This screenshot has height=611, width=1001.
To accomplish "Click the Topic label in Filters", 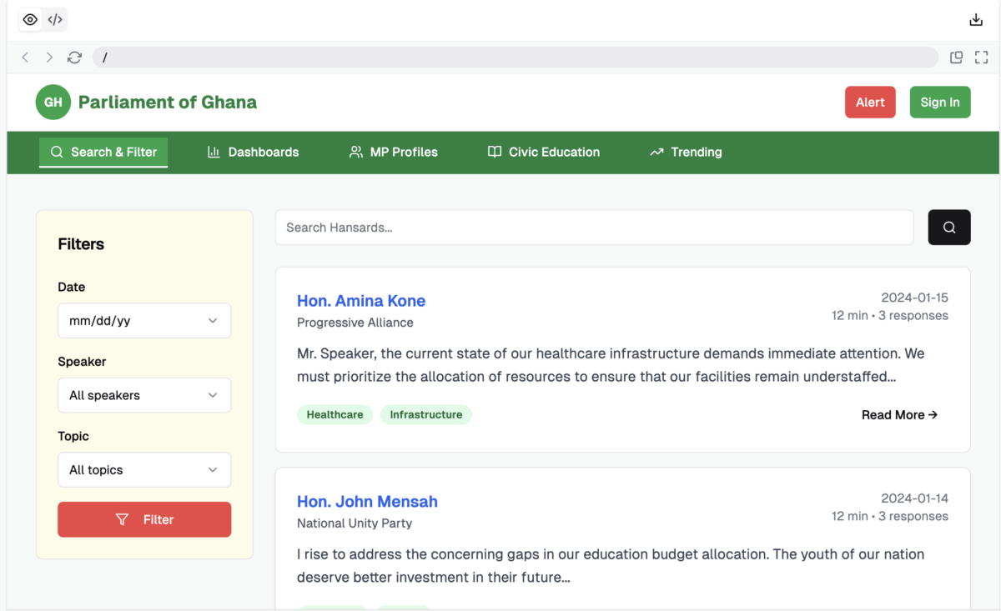I will pos(73,436).
